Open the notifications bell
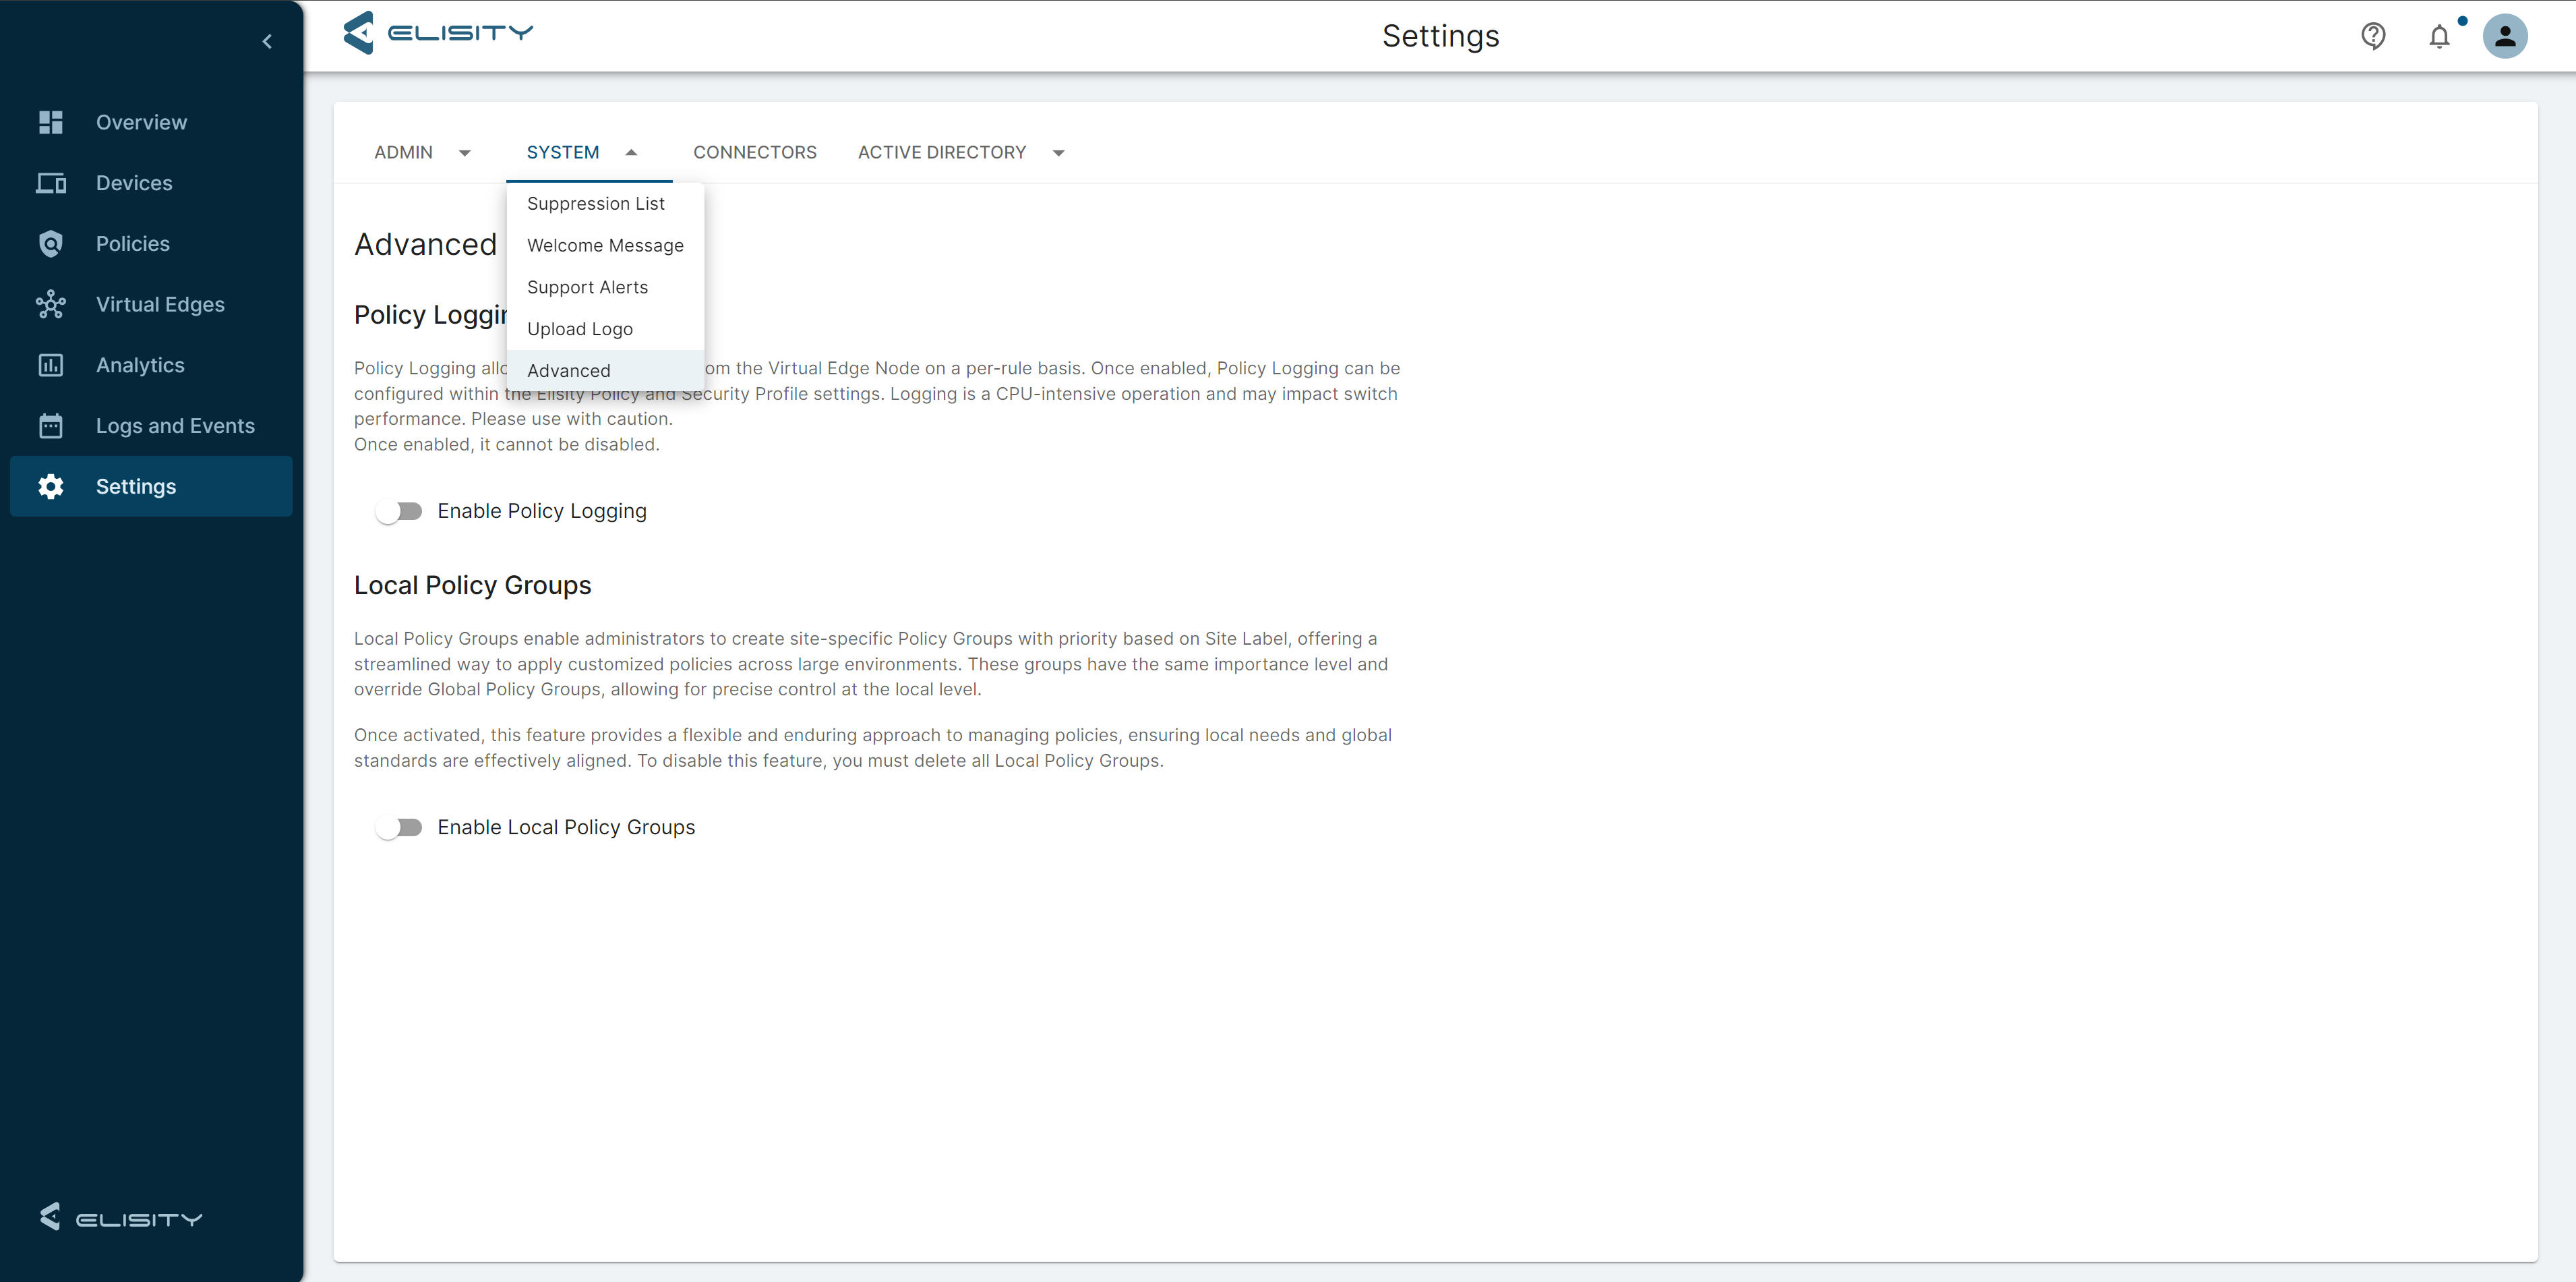This screenshot has height=1282, width=2576. click(2439, 37)
